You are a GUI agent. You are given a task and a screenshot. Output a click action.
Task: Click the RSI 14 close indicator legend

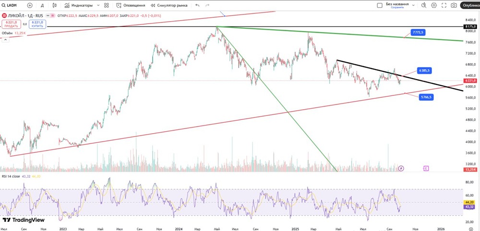click(x=11, y=176)
